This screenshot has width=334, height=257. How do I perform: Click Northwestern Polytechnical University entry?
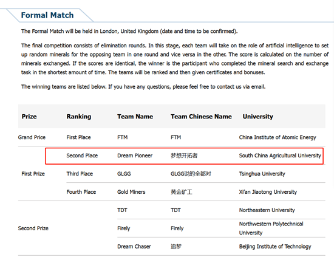(271, 228)
